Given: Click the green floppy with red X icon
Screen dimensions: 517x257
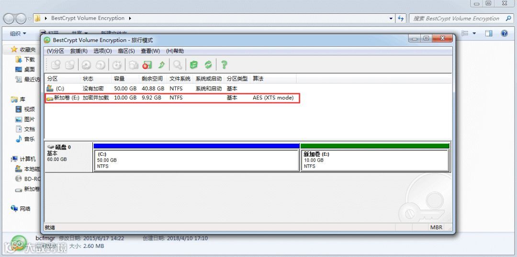Looking at the screenshot, I should point(147,65).
